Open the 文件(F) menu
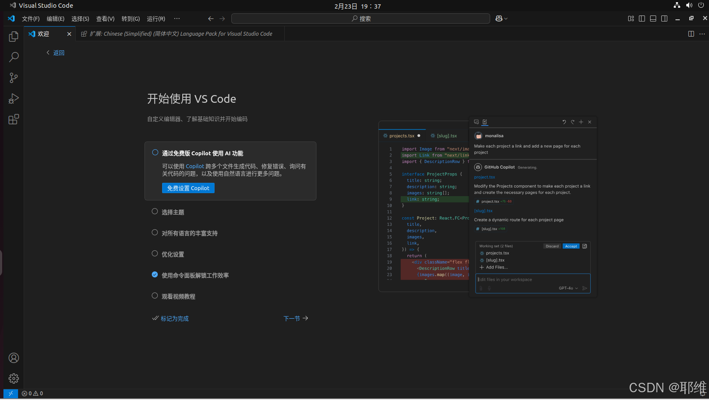This screenshot has height=400, width=709. pyautogui.click(x=30, y=18)
